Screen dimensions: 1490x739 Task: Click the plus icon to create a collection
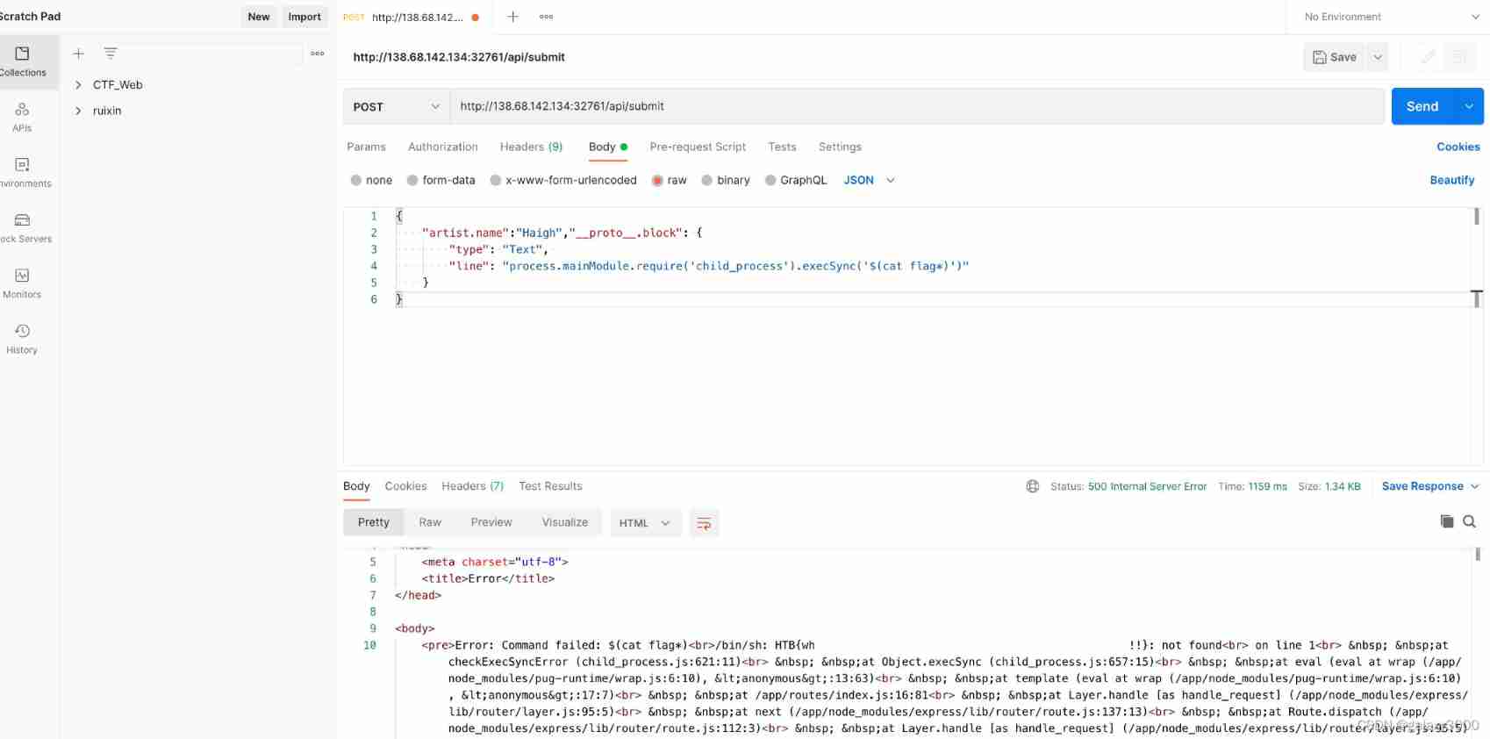coord(78,54)
